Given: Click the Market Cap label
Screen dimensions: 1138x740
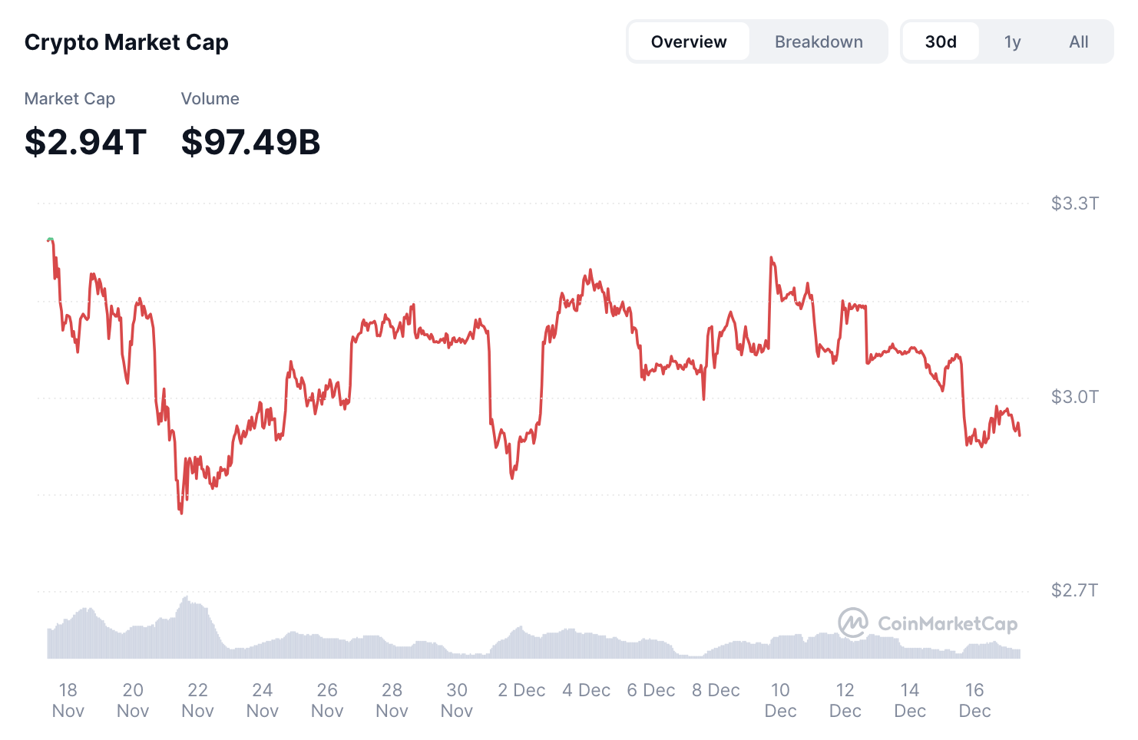Looking at the screenshot, I should coord(70,98).
